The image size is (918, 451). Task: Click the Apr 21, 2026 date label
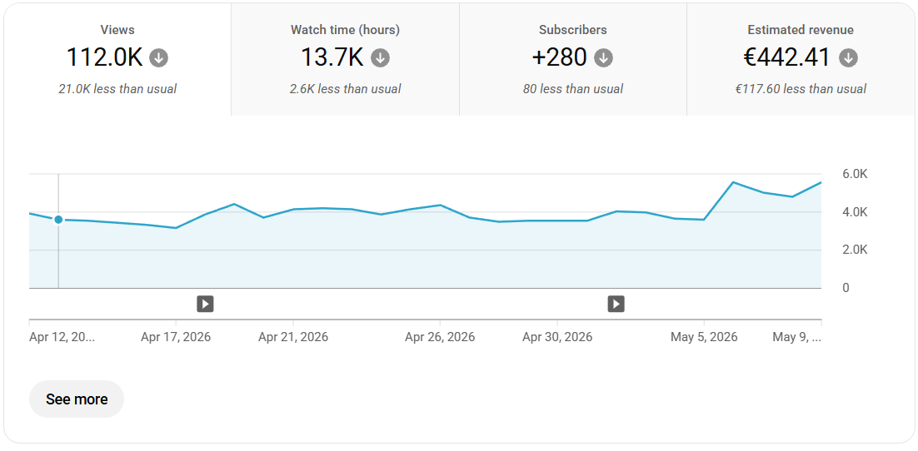tap(293, 338)
